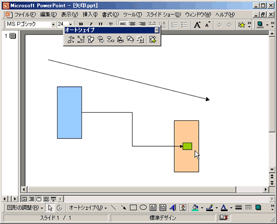
Task: Open the Stars and Banners category
Action: [x=120, y=39]
